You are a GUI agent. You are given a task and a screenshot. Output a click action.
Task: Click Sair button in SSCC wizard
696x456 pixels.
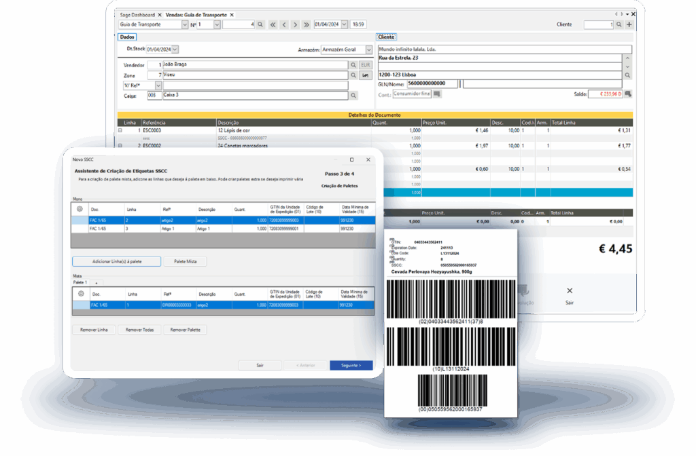click(260, 365)
